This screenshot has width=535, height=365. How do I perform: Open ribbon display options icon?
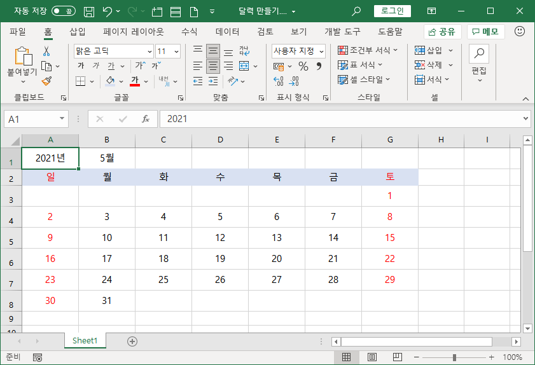tap(431, 11)
